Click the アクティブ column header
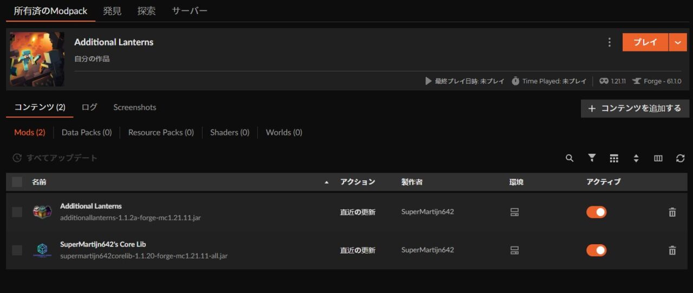The height and width of the screenshot is (293, 693). [604, 182]
